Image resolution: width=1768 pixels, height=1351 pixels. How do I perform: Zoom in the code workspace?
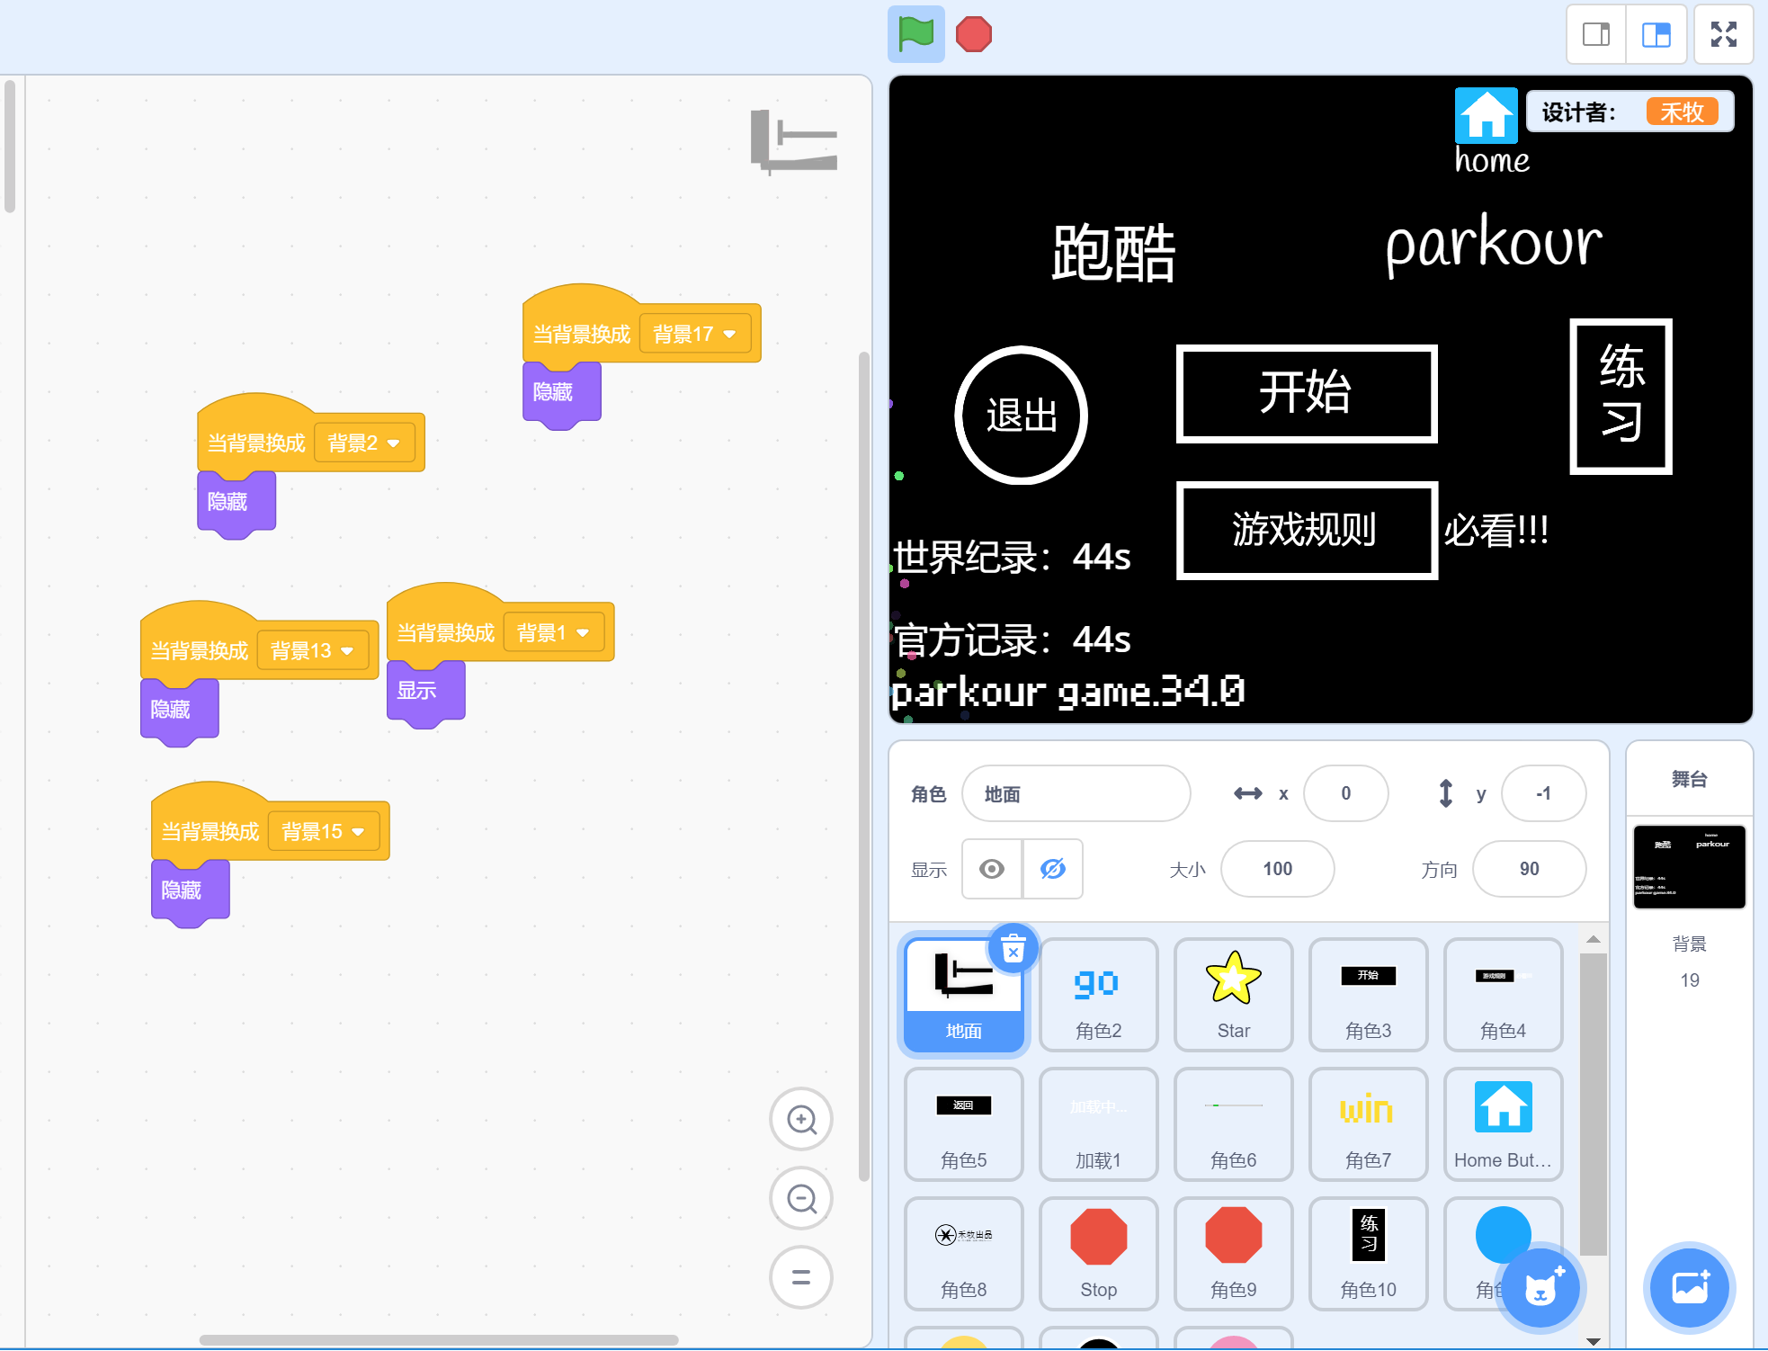point(800,1119)
